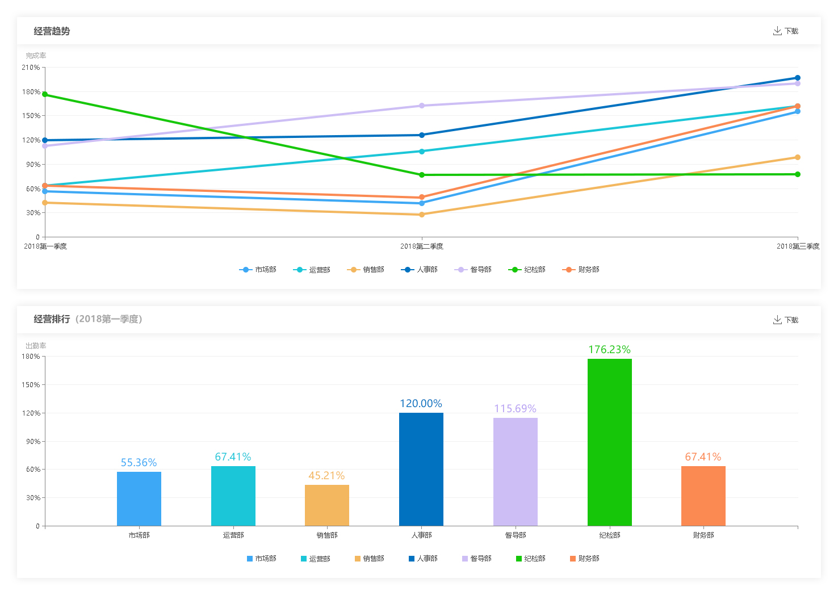Click the 督导部 bar showing 115.69%
Image resolution: width=838 pixels, height=595 pixels.
point(516,472)
